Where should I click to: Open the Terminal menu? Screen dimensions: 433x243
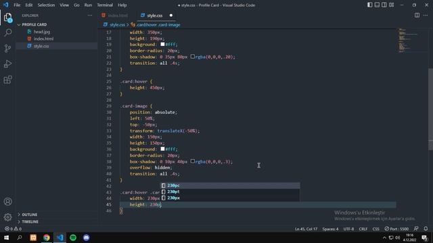(x=105, y=5)
